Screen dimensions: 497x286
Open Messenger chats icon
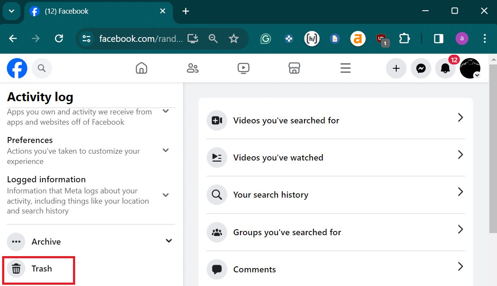pyautogui.click(x=421, y=68)
